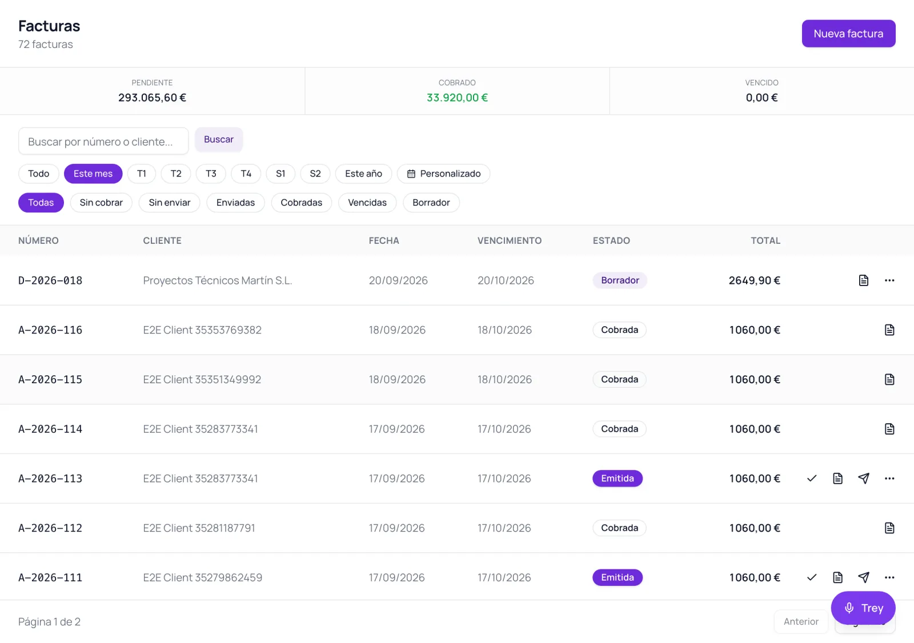The image size is (914, 643).
Task: Filter invoices by T1 quarter
Action: point(142,174)
